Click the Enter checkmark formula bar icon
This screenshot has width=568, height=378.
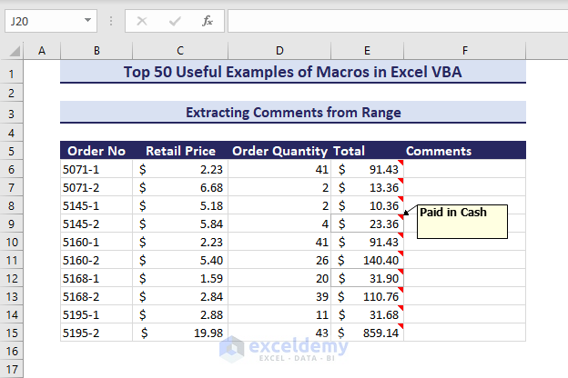[174, 20]
